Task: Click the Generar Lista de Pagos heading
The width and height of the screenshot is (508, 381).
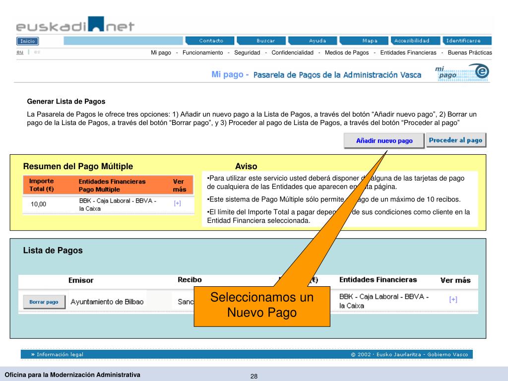Action: pos(66,101)
